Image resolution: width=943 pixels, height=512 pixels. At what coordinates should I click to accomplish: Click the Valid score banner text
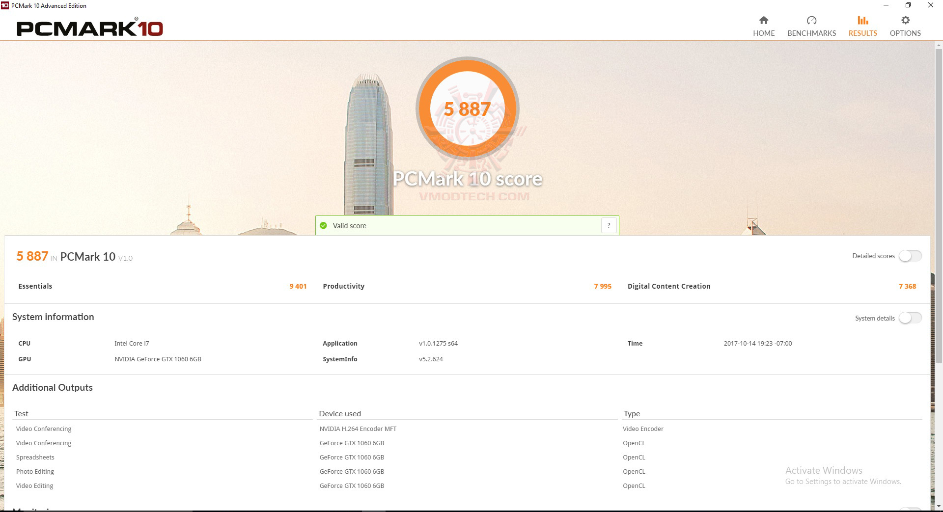(x=349, y=226)
